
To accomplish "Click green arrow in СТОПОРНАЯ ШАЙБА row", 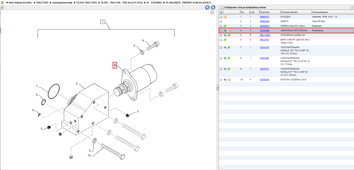I will coord(229,35).
